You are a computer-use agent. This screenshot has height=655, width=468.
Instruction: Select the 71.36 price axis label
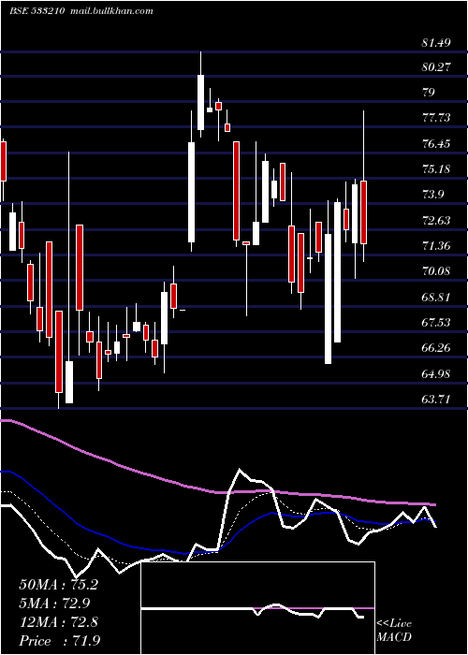tap(436, 245)
